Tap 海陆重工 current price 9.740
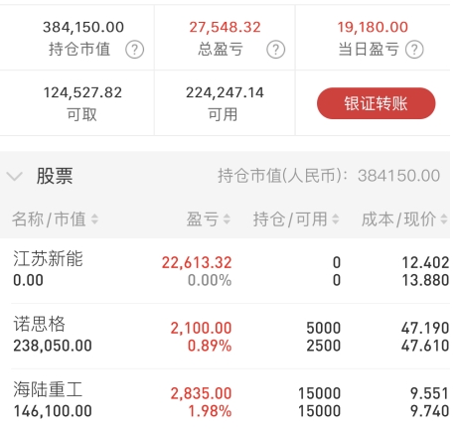 tap(429, 411)
